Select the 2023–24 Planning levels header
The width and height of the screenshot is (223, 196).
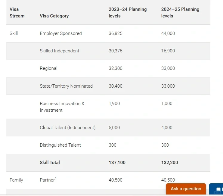128,13
